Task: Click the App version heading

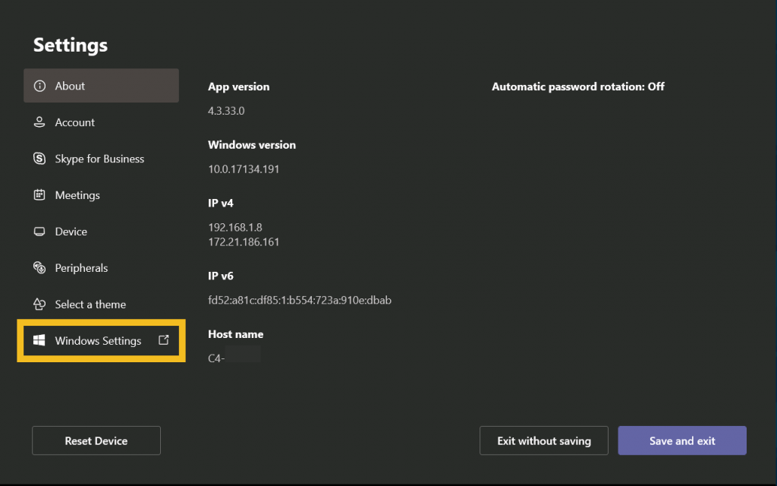Action: [x=238, y=87]
